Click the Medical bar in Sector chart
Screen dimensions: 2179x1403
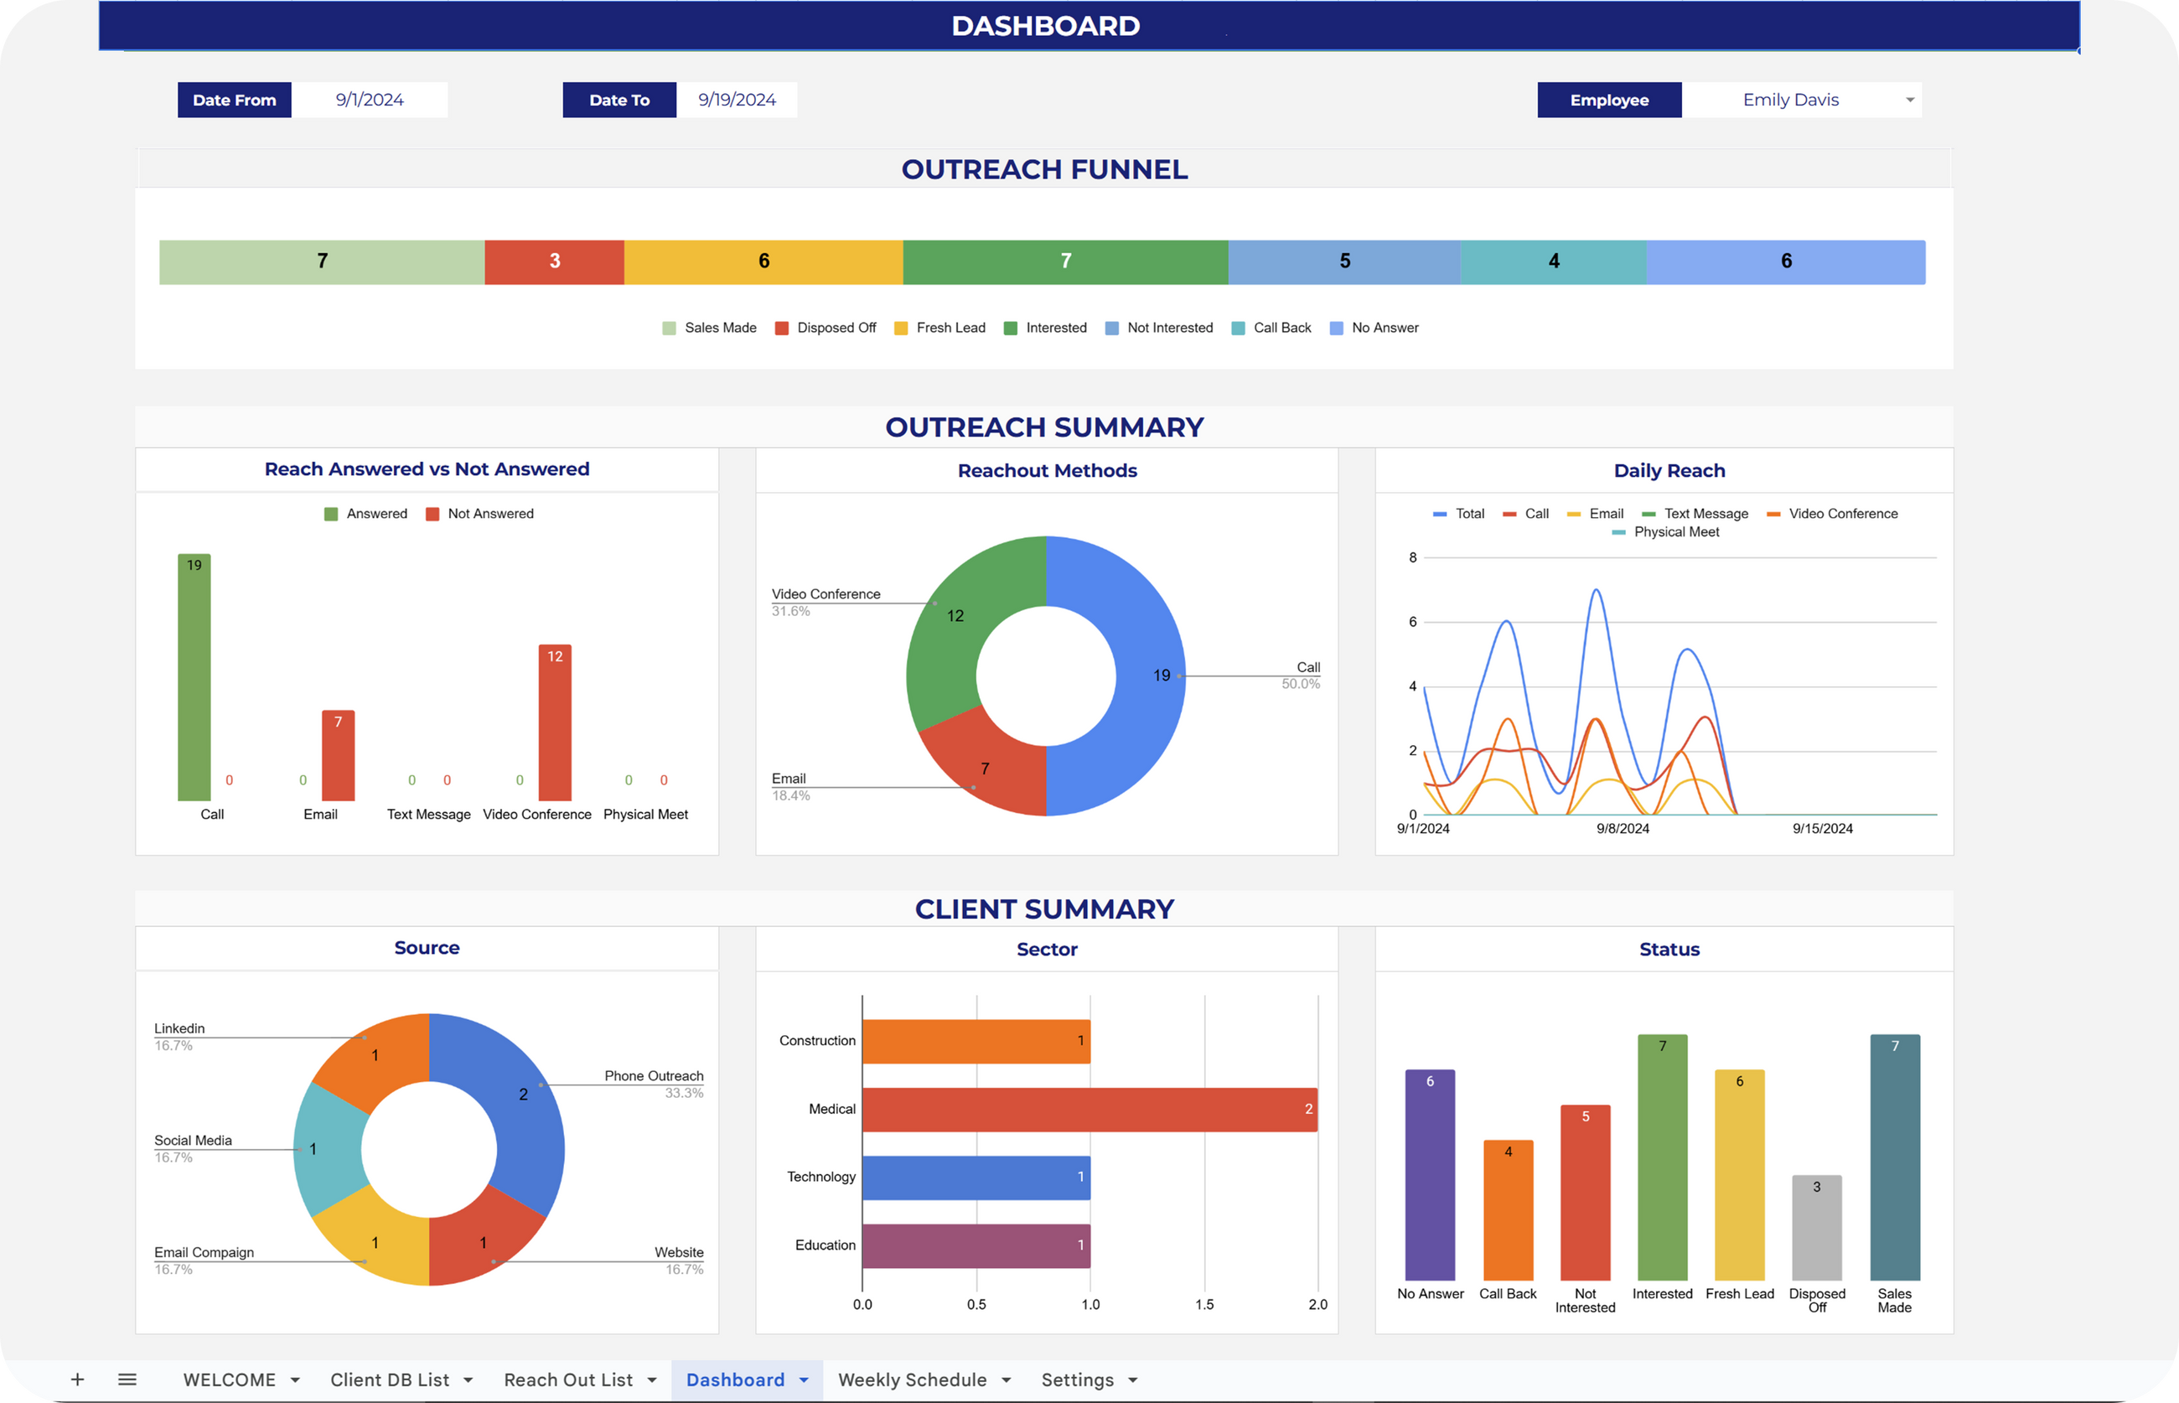point(1089,1110)
